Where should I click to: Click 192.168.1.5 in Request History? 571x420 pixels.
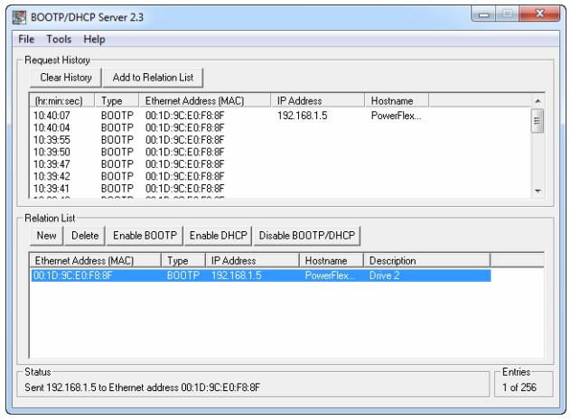pyautogui.click(x=303, y=116)
